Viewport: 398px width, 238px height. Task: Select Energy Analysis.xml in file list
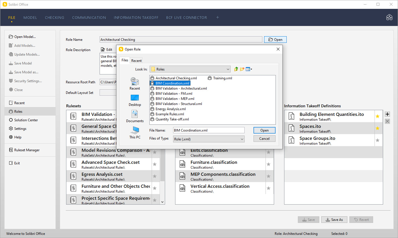pyautogui.click(x=168, y=109)
